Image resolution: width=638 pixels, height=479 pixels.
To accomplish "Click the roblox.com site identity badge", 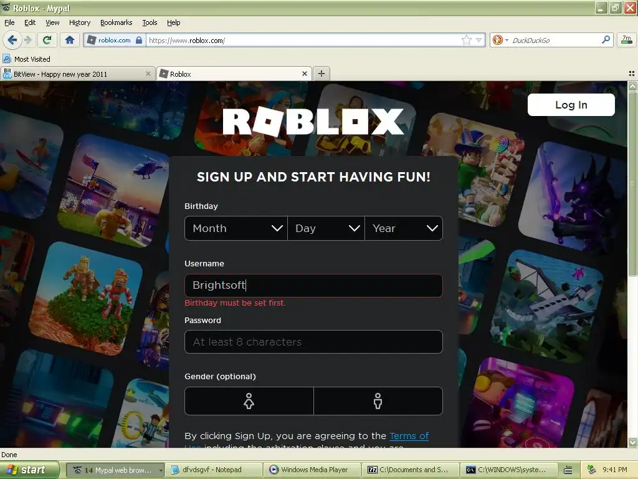I will 115,41.
